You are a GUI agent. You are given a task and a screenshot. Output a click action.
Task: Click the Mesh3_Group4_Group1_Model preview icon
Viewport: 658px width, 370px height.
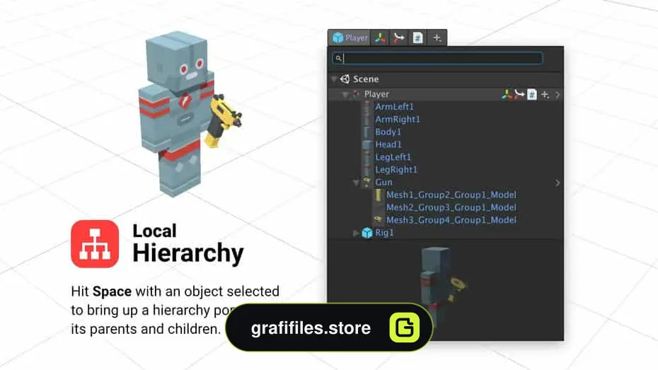[x=378, y=219]
